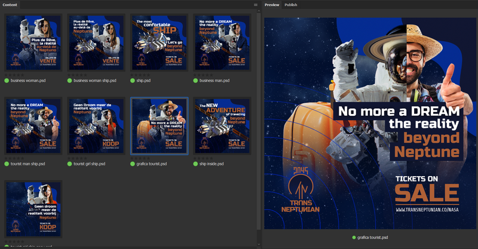
Task: Select the ship.psd thumbnail
Action: [x=160, y=42]
